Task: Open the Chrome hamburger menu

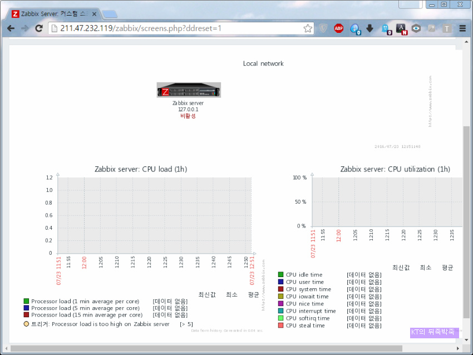Action: coord(462,28)
